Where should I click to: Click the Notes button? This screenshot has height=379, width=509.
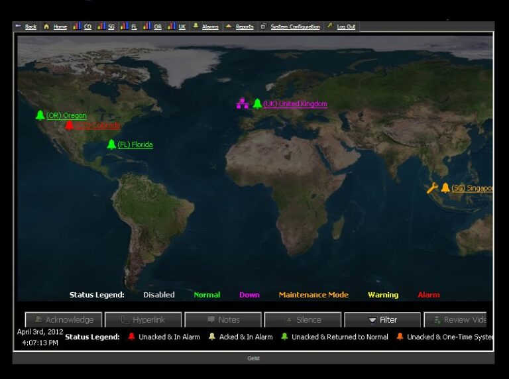[223, 320]
